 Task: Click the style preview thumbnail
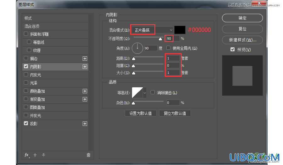tap(242, 75)
